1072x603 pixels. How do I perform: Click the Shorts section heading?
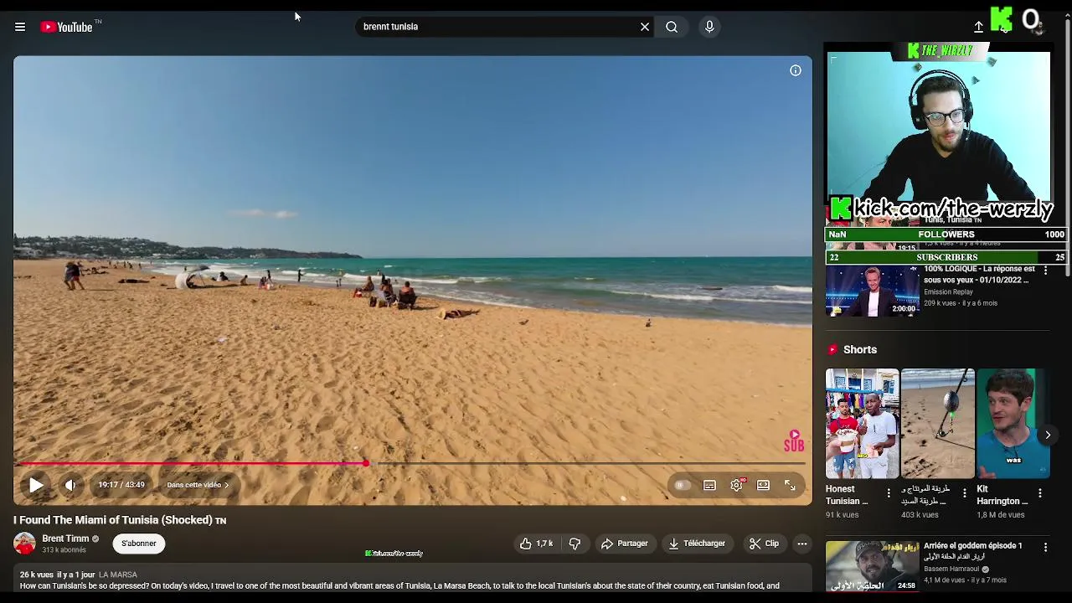click(x=860, y=350)
